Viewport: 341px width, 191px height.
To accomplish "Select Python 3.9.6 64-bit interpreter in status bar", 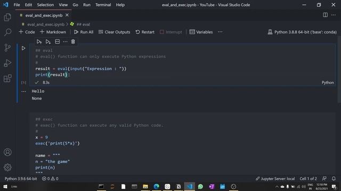I will coord(21,179).
